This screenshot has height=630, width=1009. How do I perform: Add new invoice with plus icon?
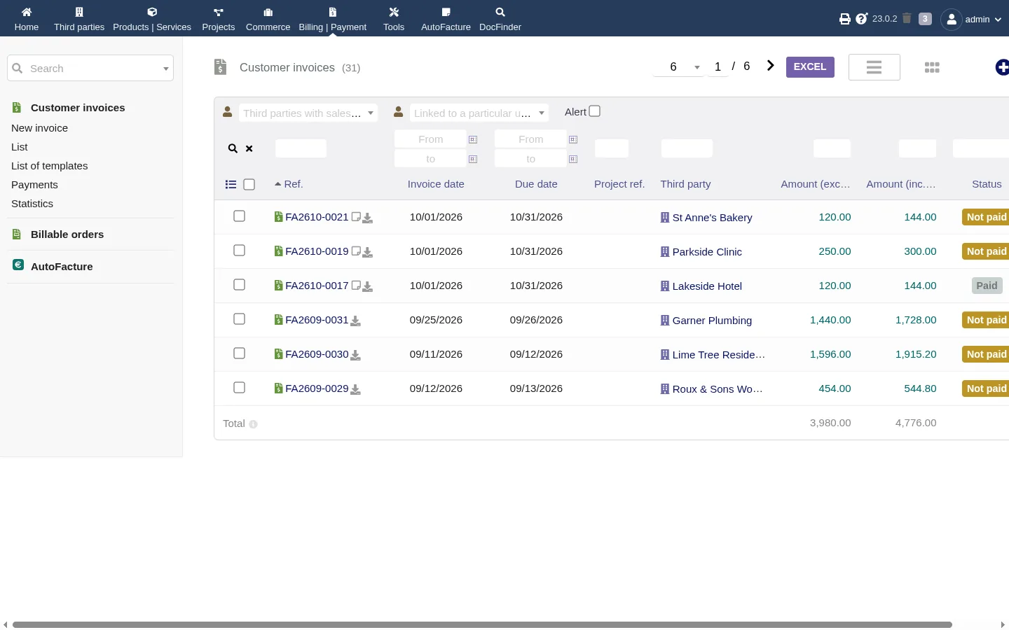(1003, 67)
